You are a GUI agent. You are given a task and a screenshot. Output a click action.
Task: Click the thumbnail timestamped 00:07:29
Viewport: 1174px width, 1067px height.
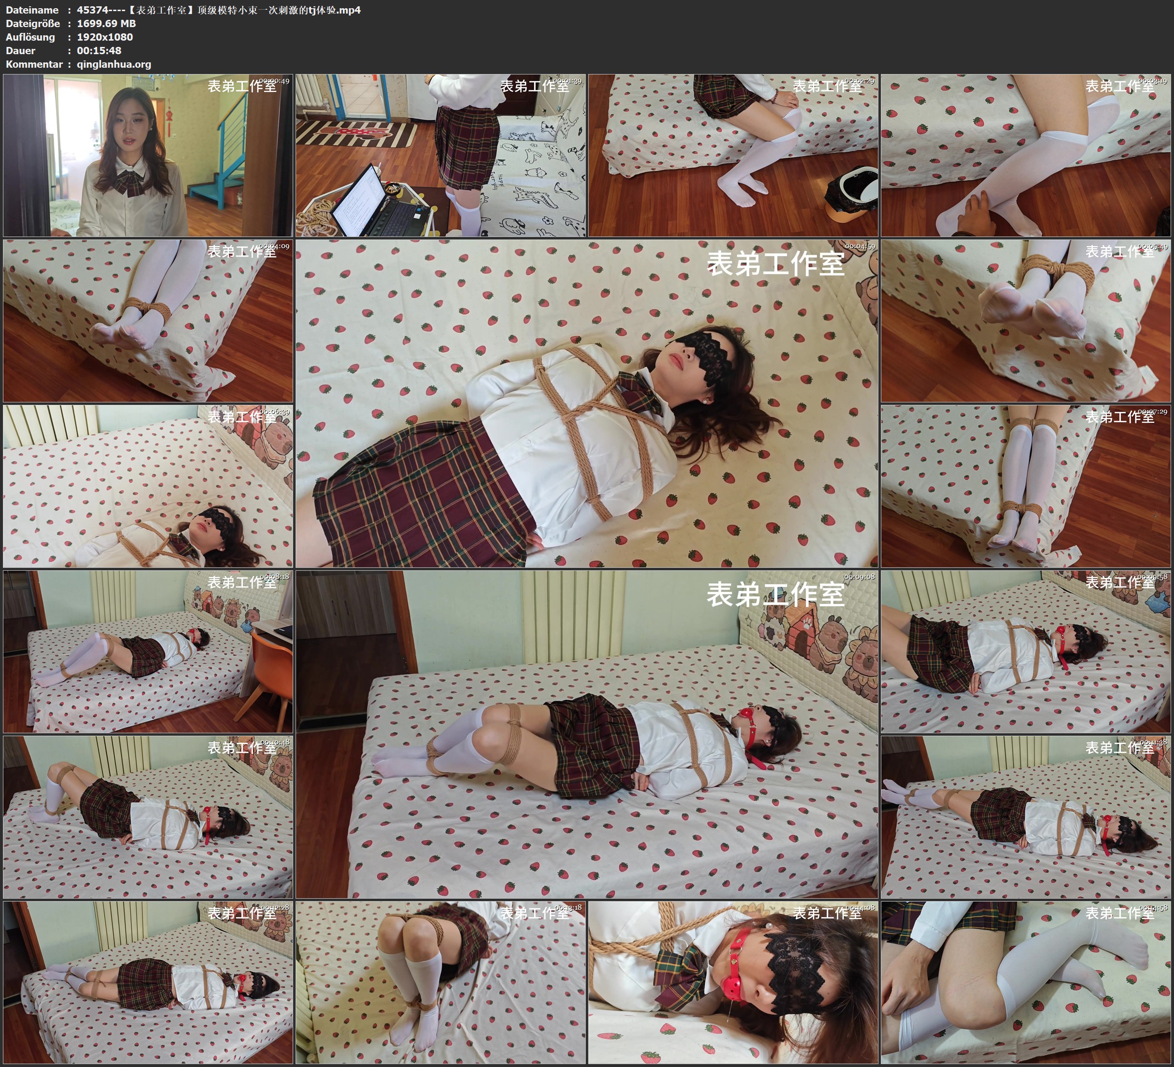[x=1026, y=486]
